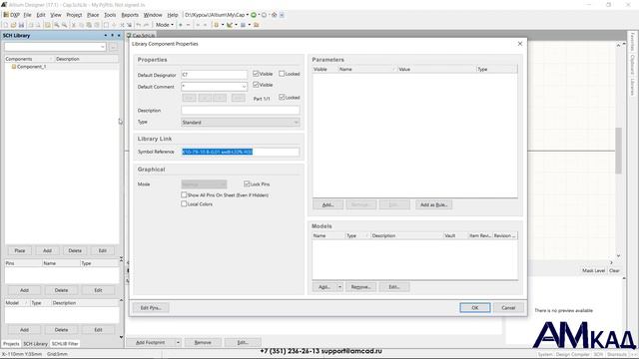The height and width of the screenshot is (359, 639).
Task: Click the Zoom In magnifier icon
Action: point(57,25)
